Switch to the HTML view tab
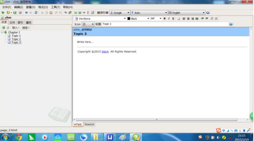The width and height of the screenshot is (254, 141). pyautogui.click(x=78, y=124)
